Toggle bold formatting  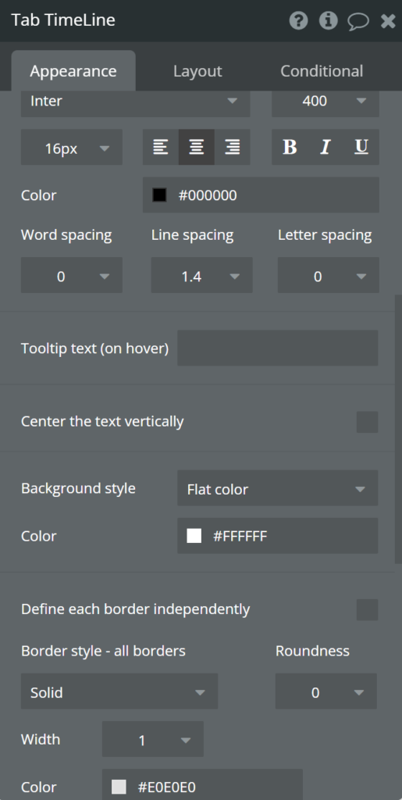(290, 147)
